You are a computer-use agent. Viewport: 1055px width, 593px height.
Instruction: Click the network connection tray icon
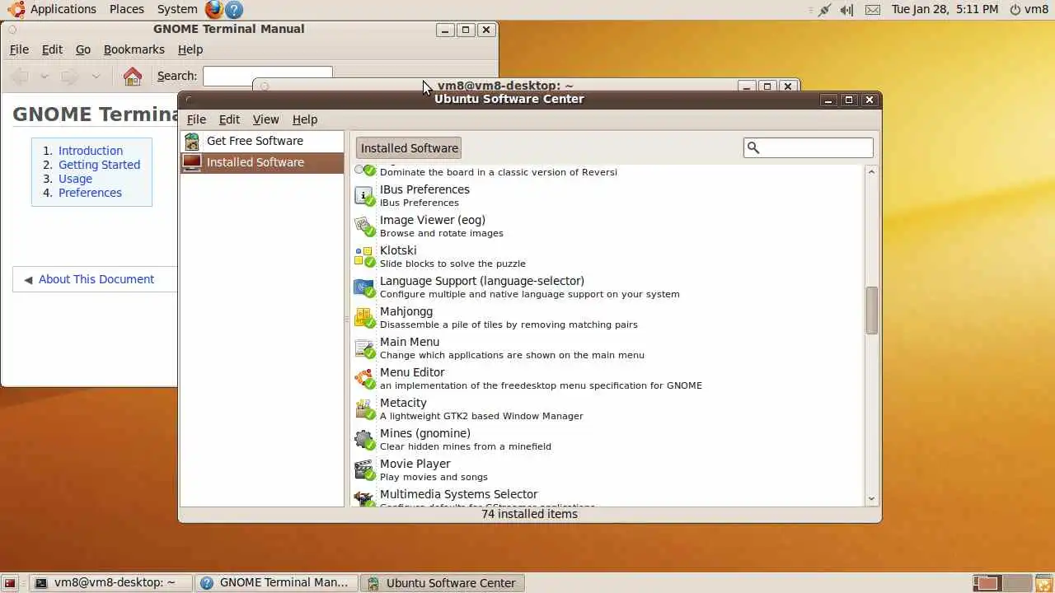point(823,10)
